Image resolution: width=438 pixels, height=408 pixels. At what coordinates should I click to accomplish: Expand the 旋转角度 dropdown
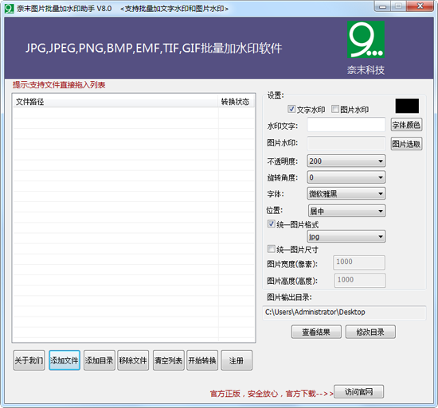(x=346, y=177)
